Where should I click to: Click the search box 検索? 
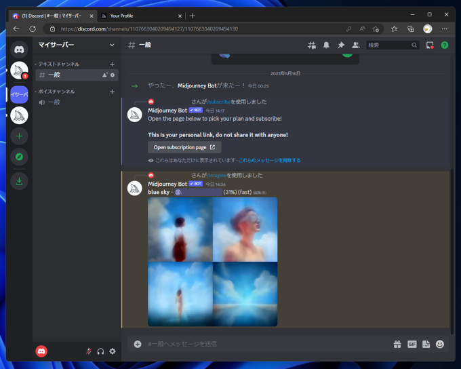pyautogui.click(x=393, y=45)
